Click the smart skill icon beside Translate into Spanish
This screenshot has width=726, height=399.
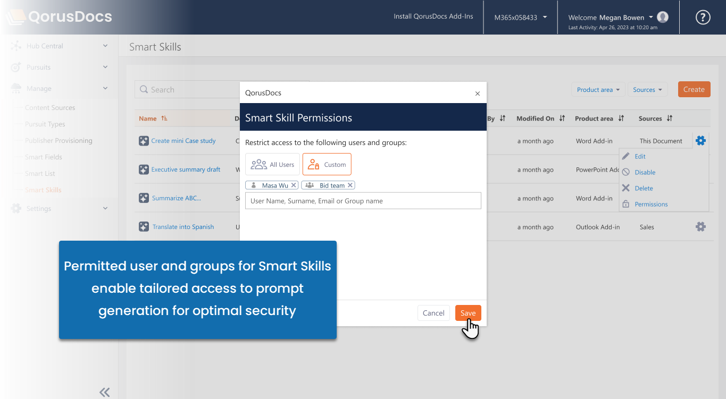tap(144, 227)
